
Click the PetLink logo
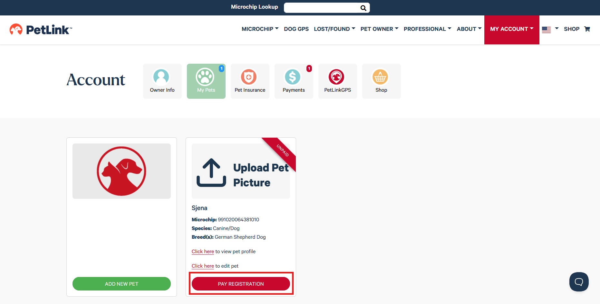point(41,30)
